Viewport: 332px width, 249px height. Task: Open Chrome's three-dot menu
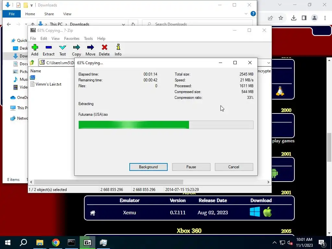[x=325, y=18]
